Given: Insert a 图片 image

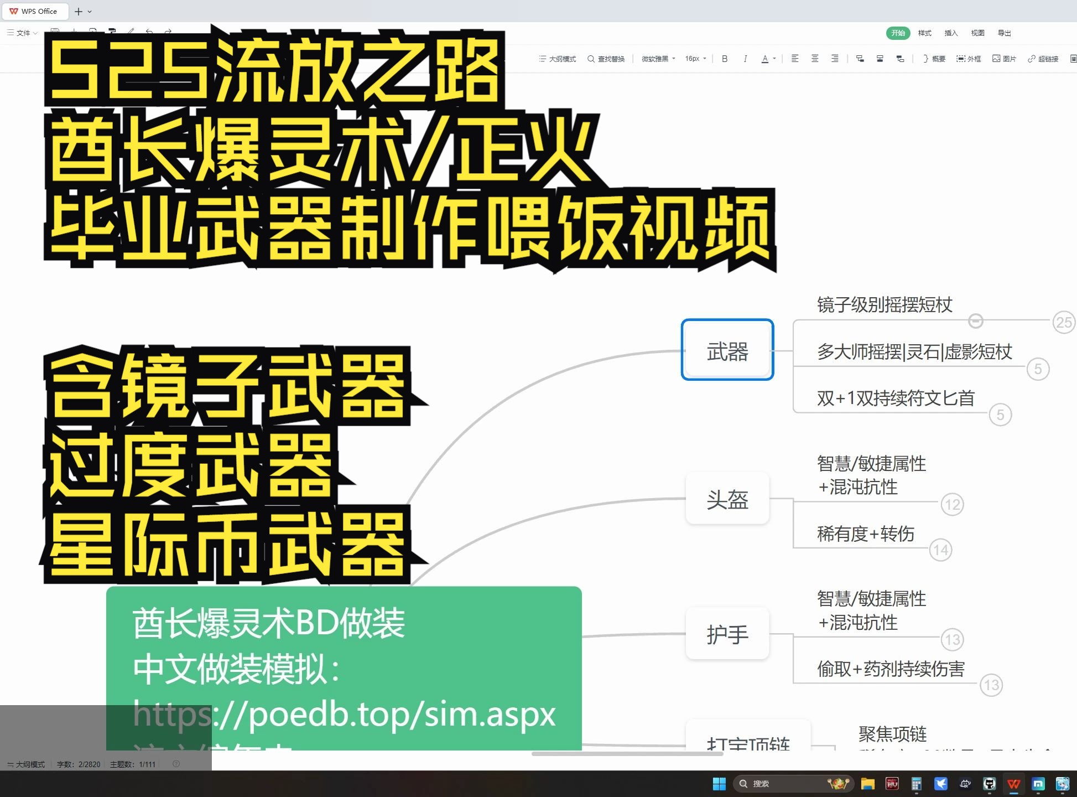Looking at the screenshot, I should tap(1004, 59).
